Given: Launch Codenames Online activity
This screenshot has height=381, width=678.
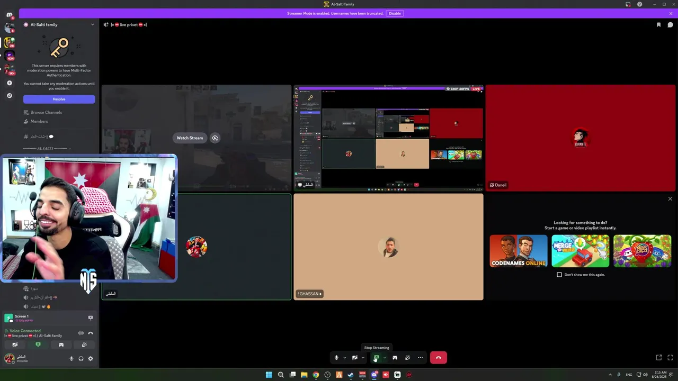Looking at the screenshot, I should [x=519, y=251].
